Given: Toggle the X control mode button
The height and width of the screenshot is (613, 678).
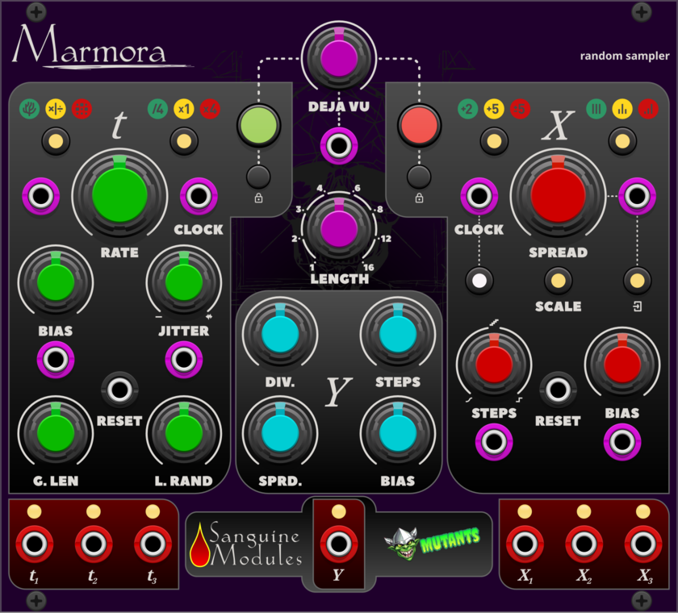Looking at the screenshot, I should click(x=622, y=141).
